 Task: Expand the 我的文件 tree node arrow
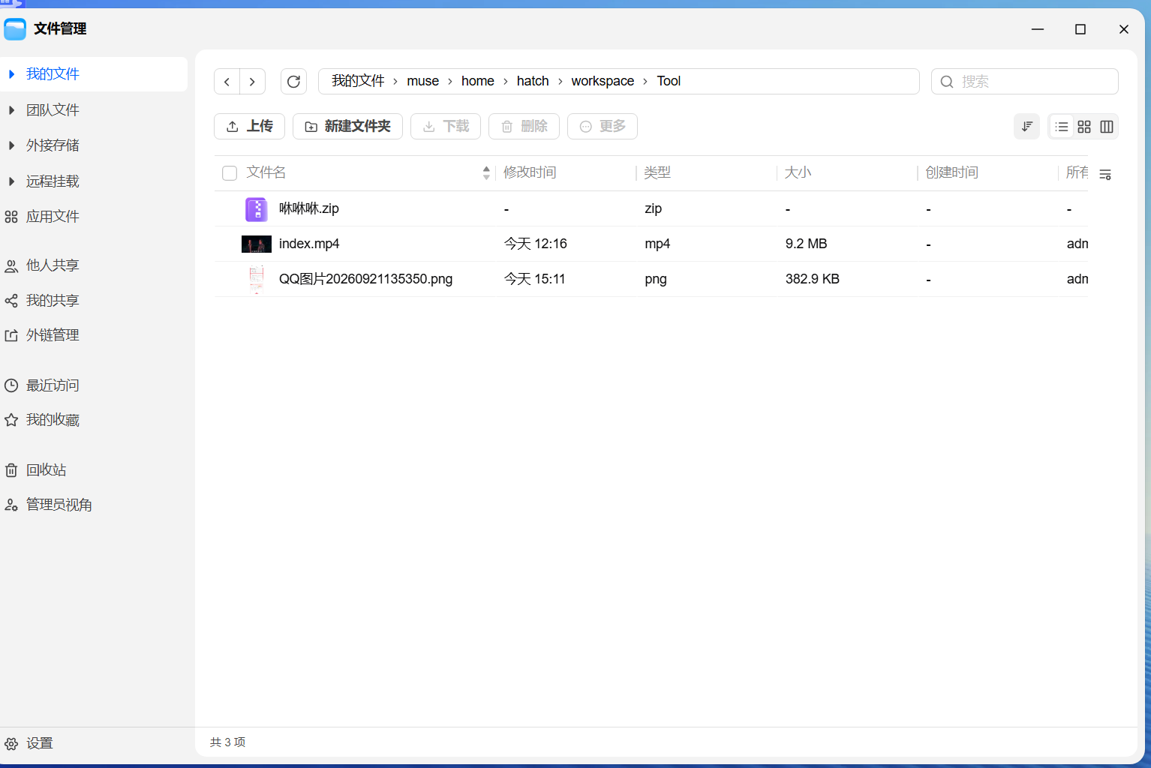(11, 74)
